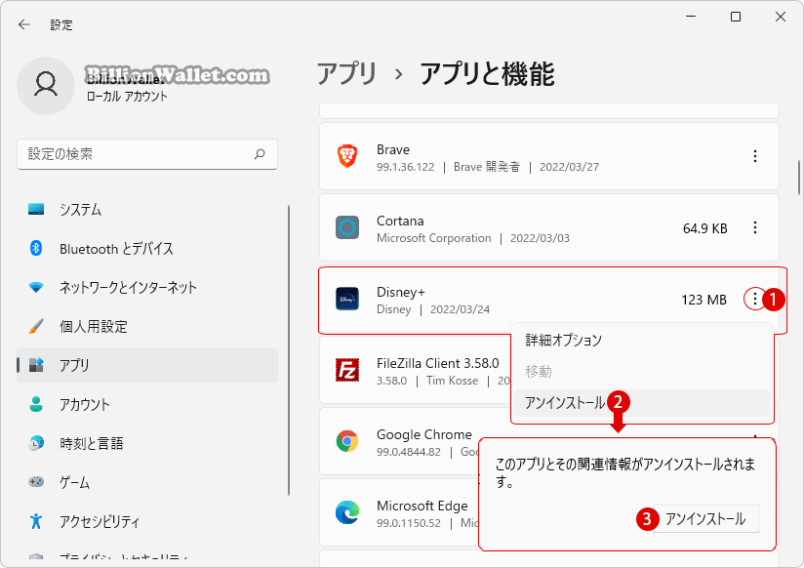The height and width of the screenshot is (568, 804).
Task: Click the network Wi-Fi icon
Action: 36,287
